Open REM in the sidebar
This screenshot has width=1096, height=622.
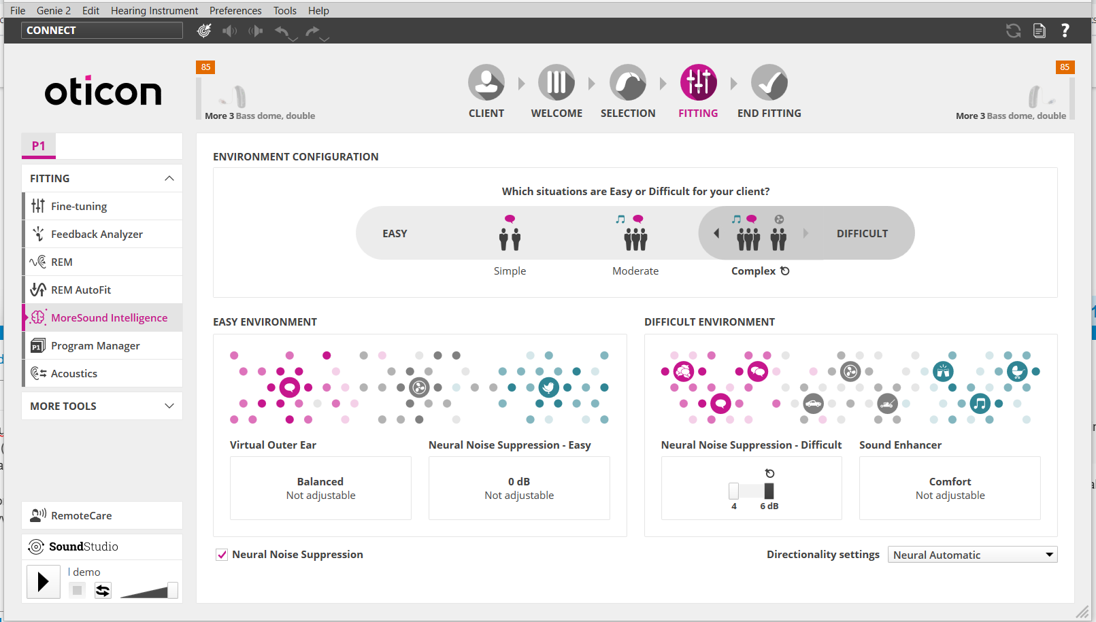pos(102,262)
